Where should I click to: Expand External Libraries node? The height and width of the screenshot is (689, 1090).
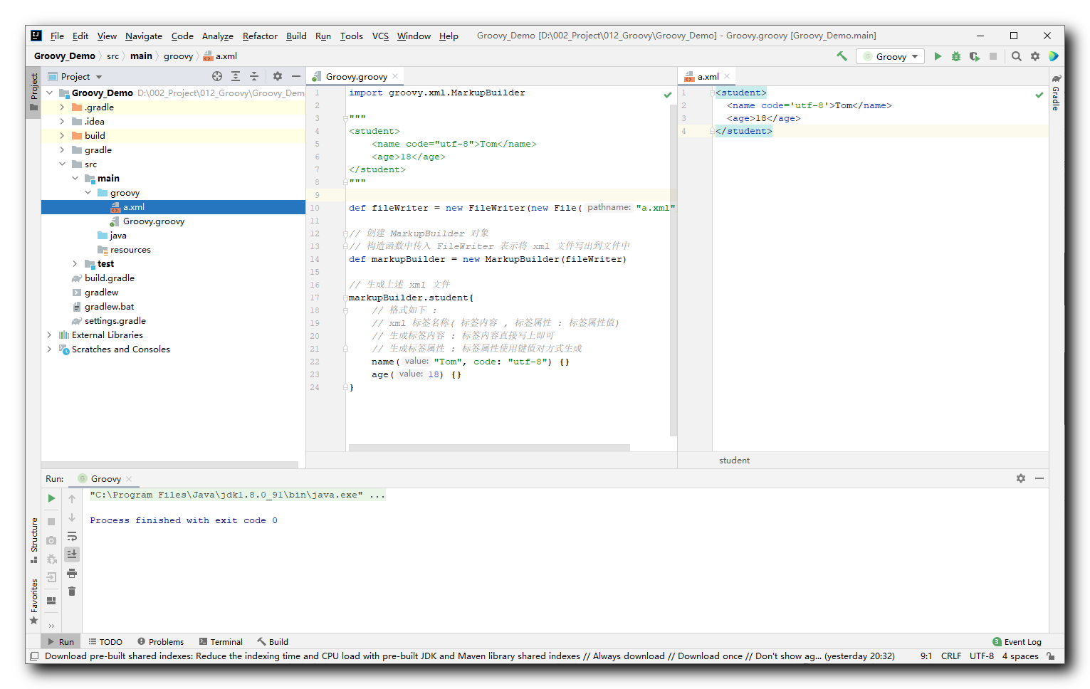50,335
